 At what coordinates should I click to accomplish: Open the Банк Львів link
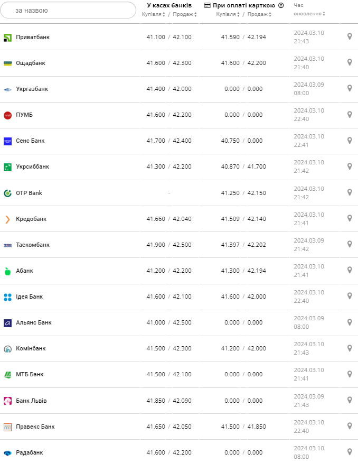31,401
